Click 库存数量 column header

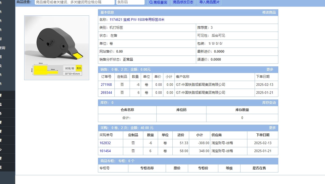pos(242,110)
